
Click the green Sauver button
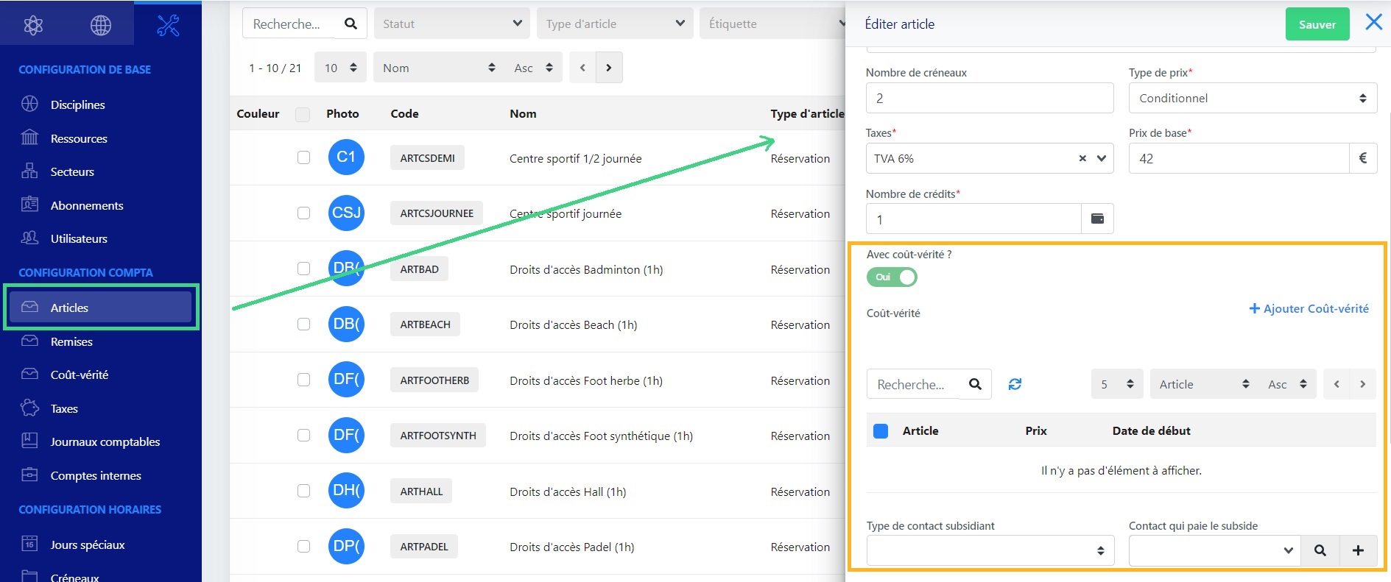tap(1317, 24)
